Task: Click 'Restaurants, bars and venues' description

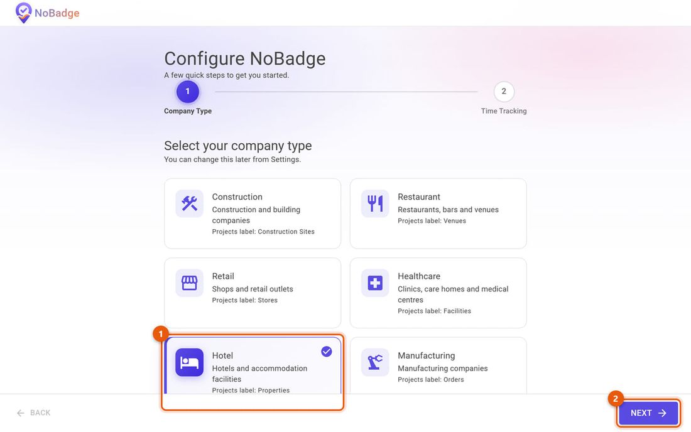Action: tap(448, 210)
